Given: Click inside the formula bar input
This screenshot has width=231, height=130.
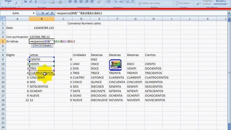Looking at the screenshot, I should coord(141,13).
